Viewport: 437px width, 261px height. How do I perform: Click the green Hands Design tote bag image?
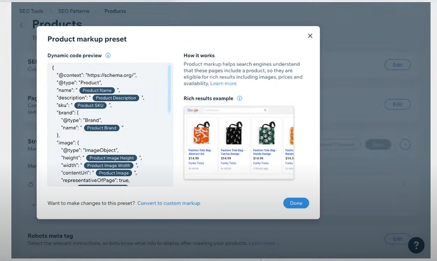(267, 133)
